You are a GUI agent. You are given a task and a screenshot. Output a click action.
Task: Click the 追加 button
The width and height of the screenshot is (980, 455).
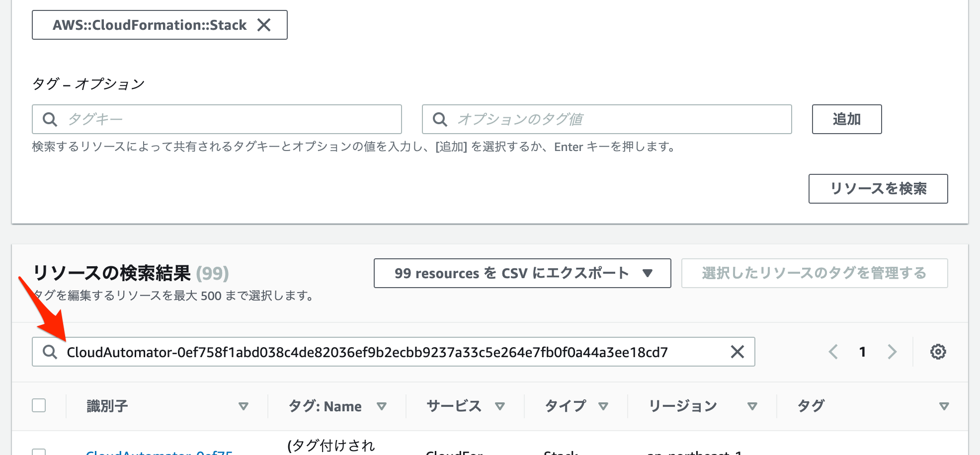click(x=847, y=119)
